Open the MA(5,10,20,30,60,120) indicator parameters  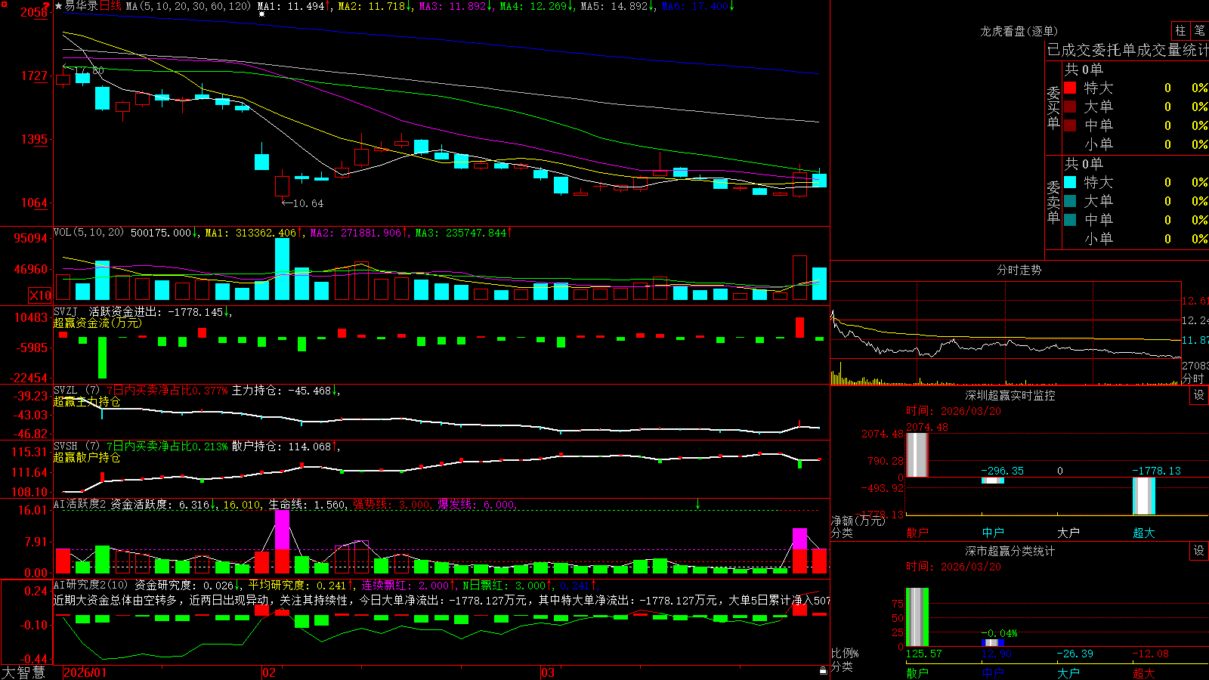[188, 6]
